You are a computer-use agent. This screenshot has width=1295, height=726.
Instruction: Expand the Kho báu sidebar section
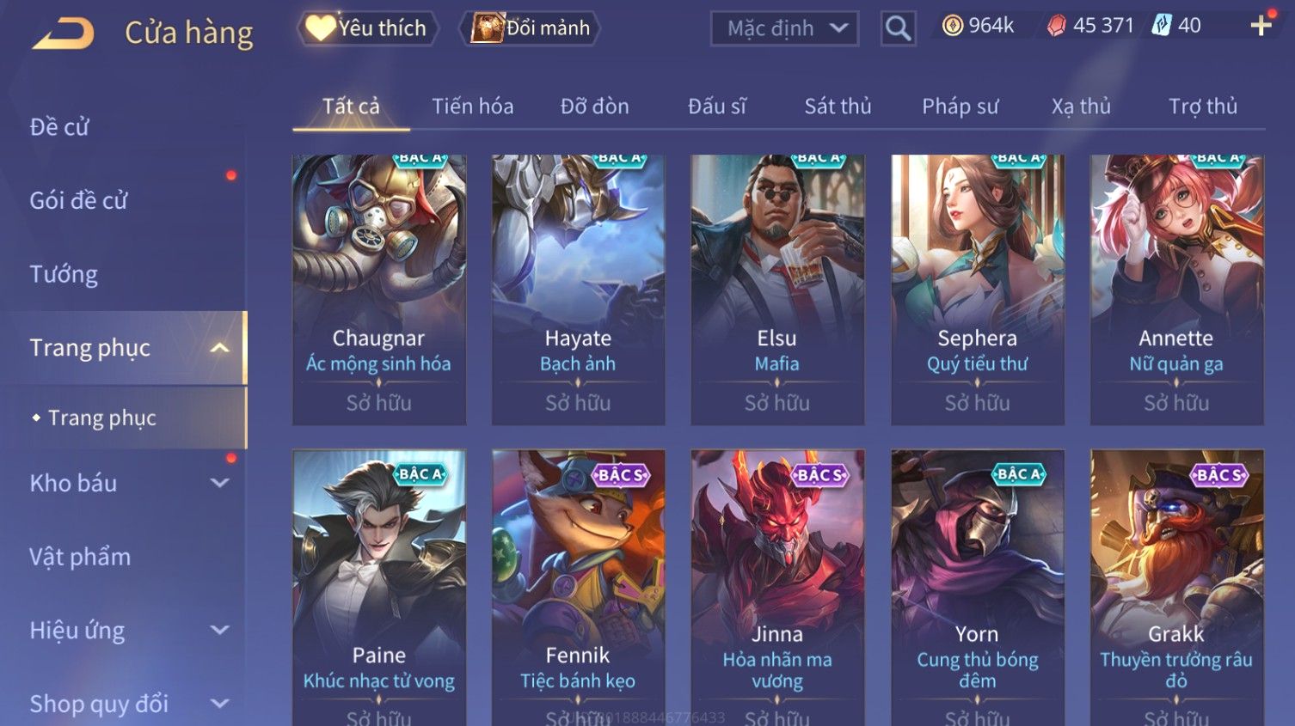coord(219,483)
